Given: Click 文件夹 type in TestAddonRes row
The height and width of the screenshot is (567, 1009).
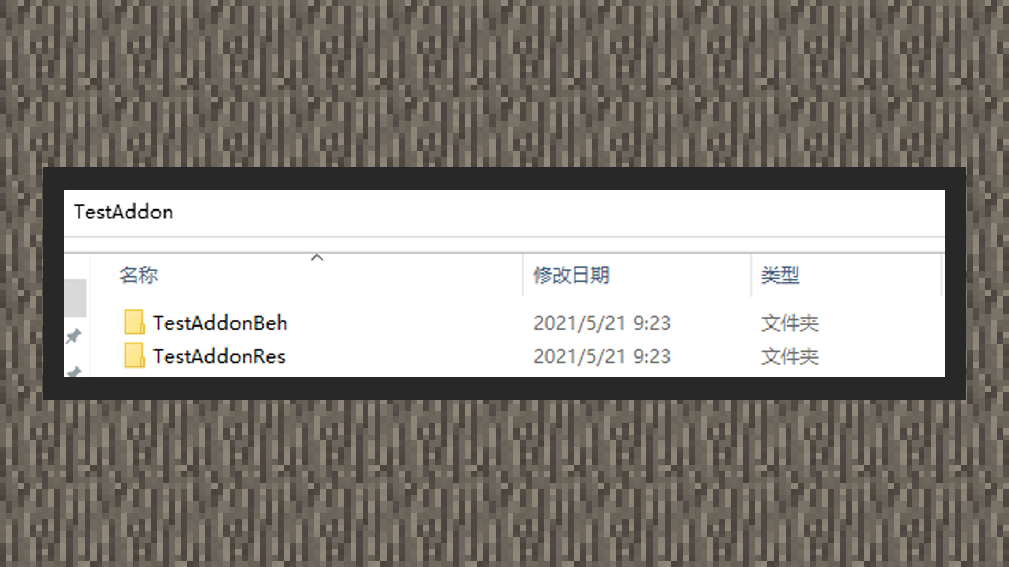Looking at the screenshot, I should (790, 356).
